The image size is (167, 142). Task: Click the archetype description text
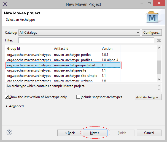click(x=46, y=86)
